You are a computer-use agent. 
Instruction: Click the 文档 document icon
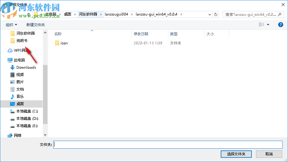tap(12, 89)
